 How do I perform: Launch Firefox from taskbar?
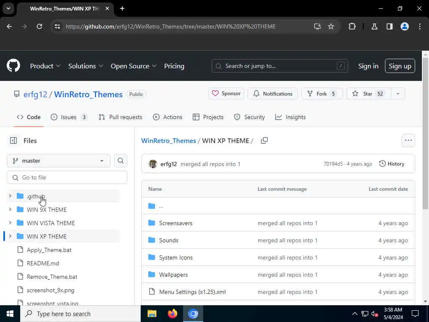(172, 314)
